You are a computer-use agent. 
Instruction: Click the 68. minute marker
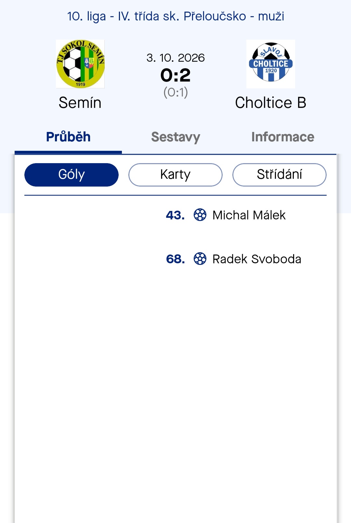pyautogui.click(x=175, y=259)
